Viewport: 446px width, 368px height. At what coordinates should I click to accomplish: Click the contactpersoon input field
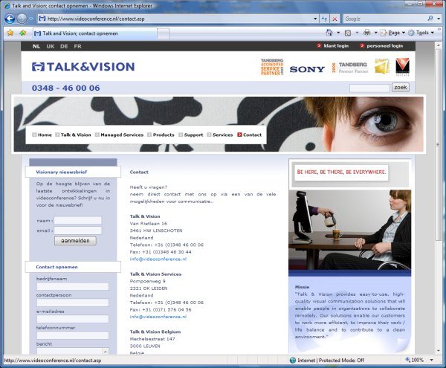pyautogui.click(x=73, y=303)
